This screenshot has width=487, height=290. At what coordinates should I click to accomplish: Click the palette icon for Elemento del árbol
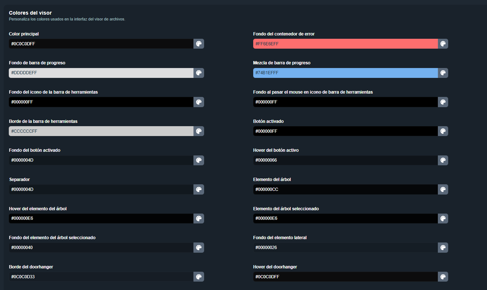(x=443, y=189)
